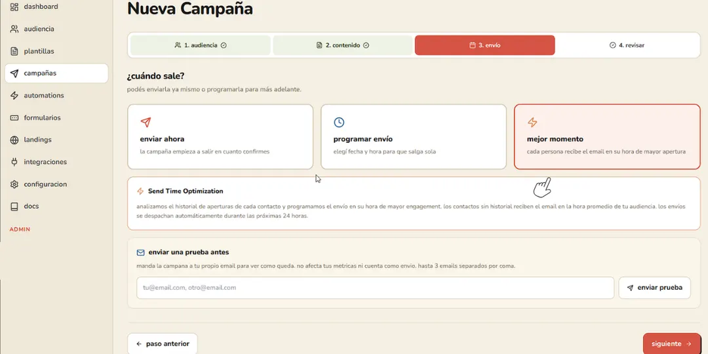Image resolution: width=708 pixels, height=354 pixels.
Task: Click the siguiente button
Action: click(672, 344)
